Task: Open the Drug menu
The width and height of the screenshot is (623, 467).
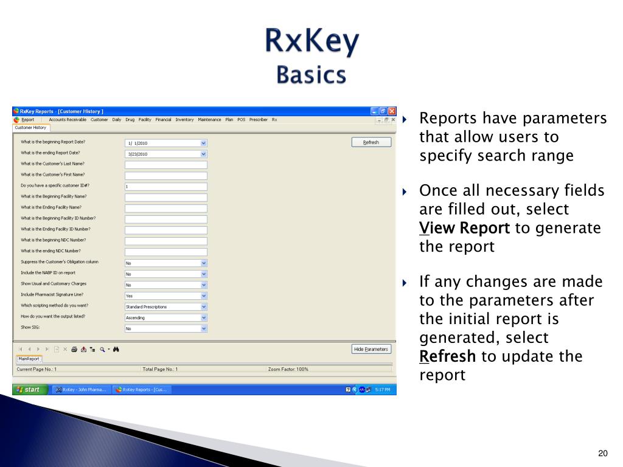Action: [x=130, y=120]
